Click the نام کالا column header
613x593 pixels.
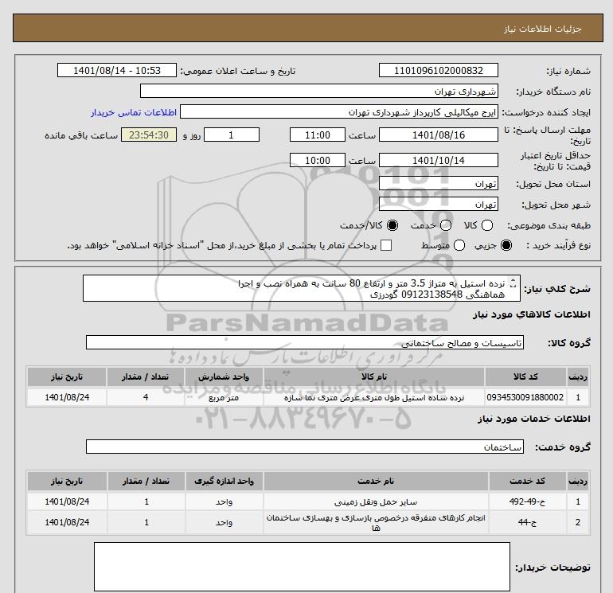click(374, 376)
